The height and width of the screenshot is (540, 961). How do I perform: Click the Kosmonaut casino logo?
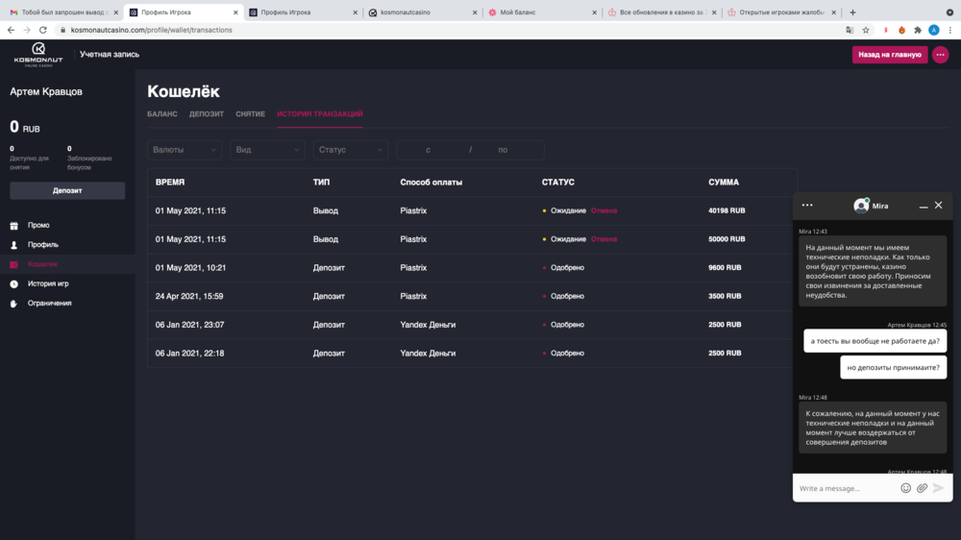pyautogui.click(x=38, y=54)
